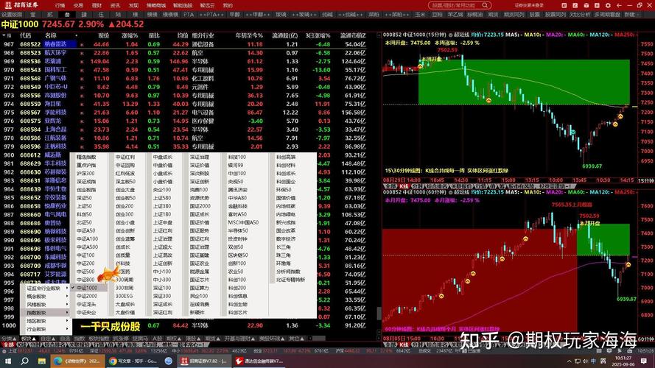Switch to the K线 tab under the chart
The height and width of the screenshot is (368, 655).
click(x=404, y=187)
